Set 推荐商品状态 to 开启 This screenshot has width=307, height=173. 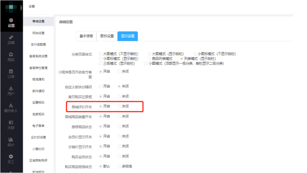click(x=101, y=127)
